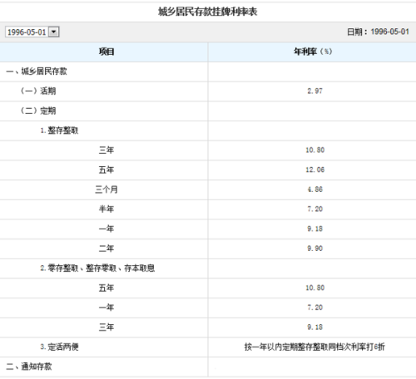Select the 1. 整存整取 row
This screenshot has width=416, height=379.
point(208,130)
